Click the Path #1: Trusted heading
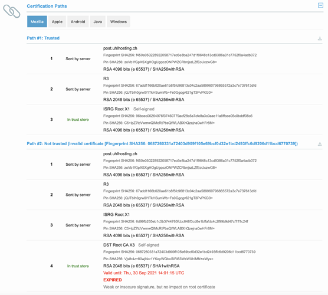This screenshot has height=295, width=328. point(43,38)
